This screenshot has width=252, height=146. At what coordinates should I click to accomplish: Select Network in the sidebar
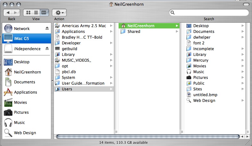click(27, 28)
